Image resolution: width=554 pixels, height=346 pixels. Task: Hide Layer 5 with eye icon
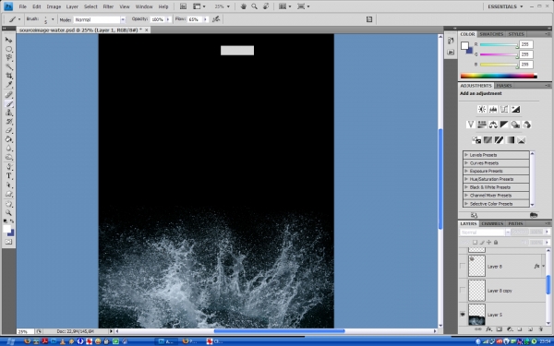[463, 315]
